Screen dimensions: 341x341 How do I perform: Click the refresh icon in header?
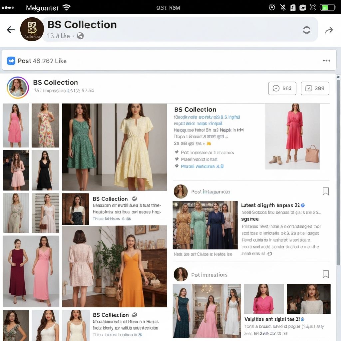(x=306, y=30)
